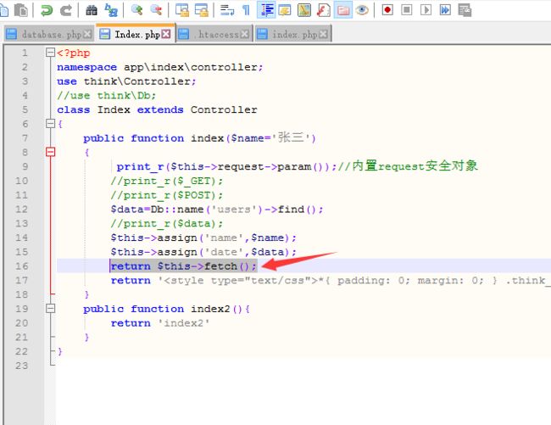
Task: Undo the last edit
Action: [x=46, y=10]
